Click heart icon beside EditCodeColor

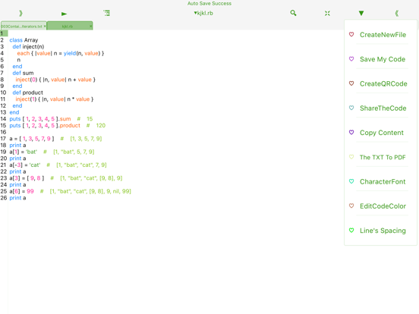pyautogui.click(x=351, y=206)
